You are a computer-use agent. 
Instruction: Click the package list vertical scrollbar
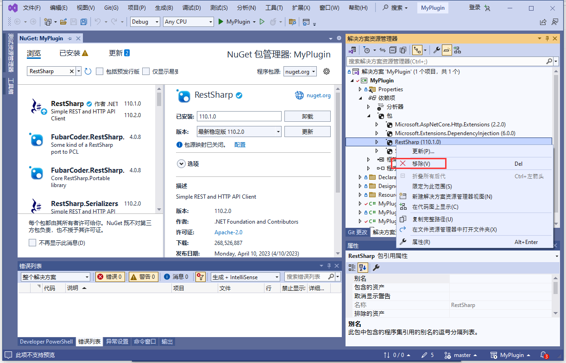point(159,150)
